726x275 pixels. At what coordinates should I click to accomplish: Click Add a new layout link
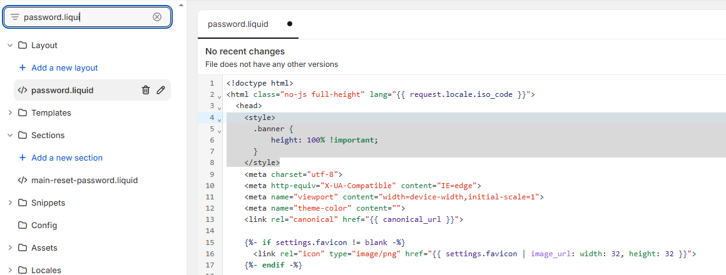click(64, 67)
